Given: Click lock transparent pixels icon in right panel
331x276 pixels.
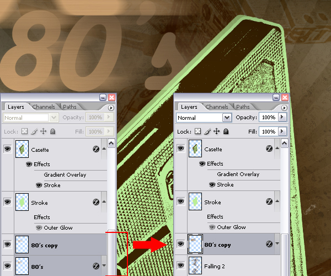Looking at the screenshot, I should click(x=197, y=132).
